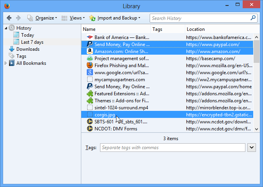The image size is (263, 187).
Task: Click the Today calendar icon
Action: tap(16, 35)
